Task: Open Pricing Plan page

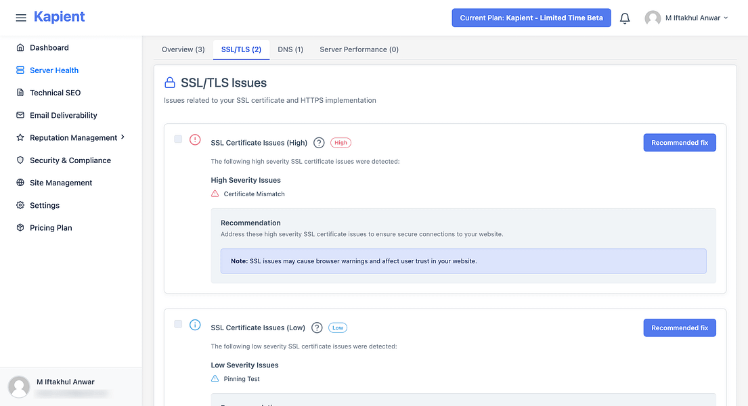Action: tap(51, 227)
